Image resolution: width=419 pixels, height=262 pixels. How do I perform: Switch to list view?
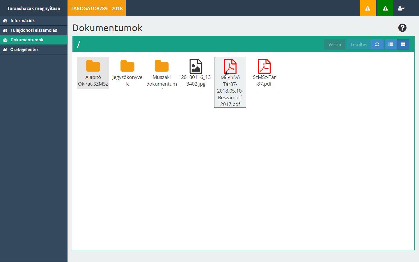[391, 44]
